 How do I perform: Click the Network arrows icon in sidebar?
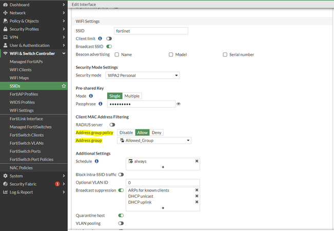tap(5, 13)
